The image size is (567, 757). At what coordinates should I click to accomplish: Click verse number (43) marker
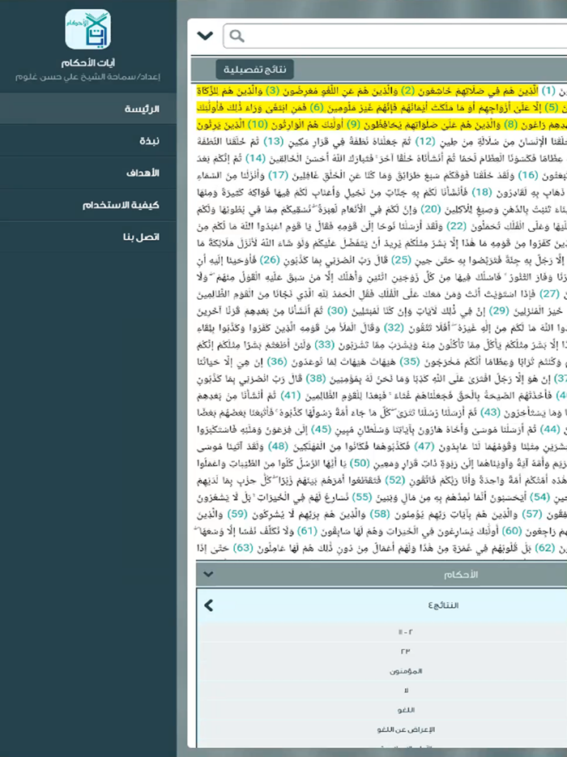[492, 412]
